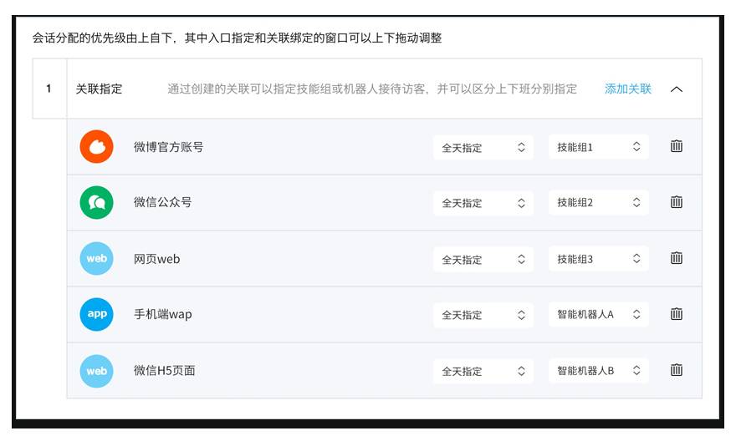Delete the 微信公众号 association
Viewport: 736px width, 436px height.
point(677,202)
